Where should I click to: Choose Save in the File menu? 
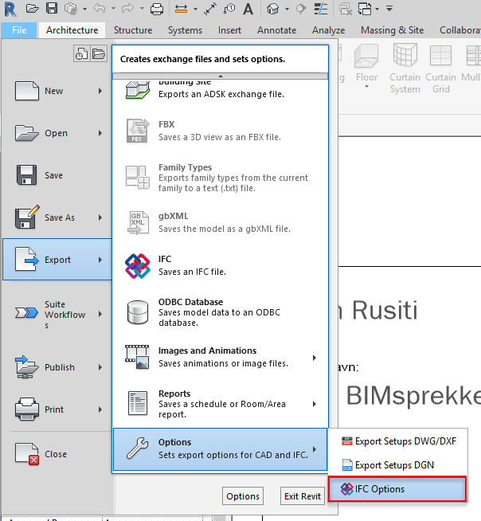[x=57, y=175]
